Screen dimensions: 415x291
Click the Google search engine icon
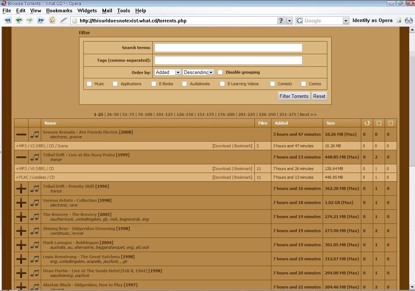click(x=300, y=21)
